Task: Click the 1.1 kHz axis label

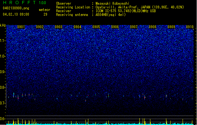Action: (3, 41)
